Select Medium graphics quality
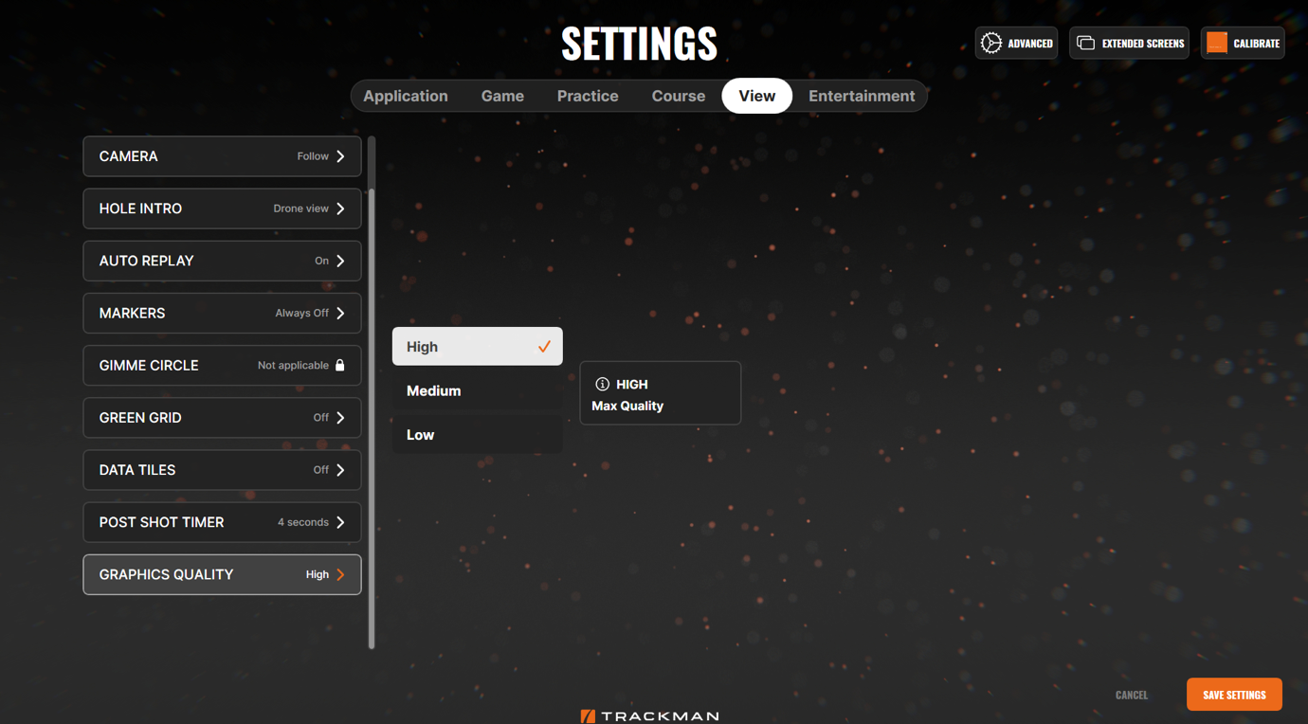Screen dimensions: 1308x724 [x=477, y=390]
